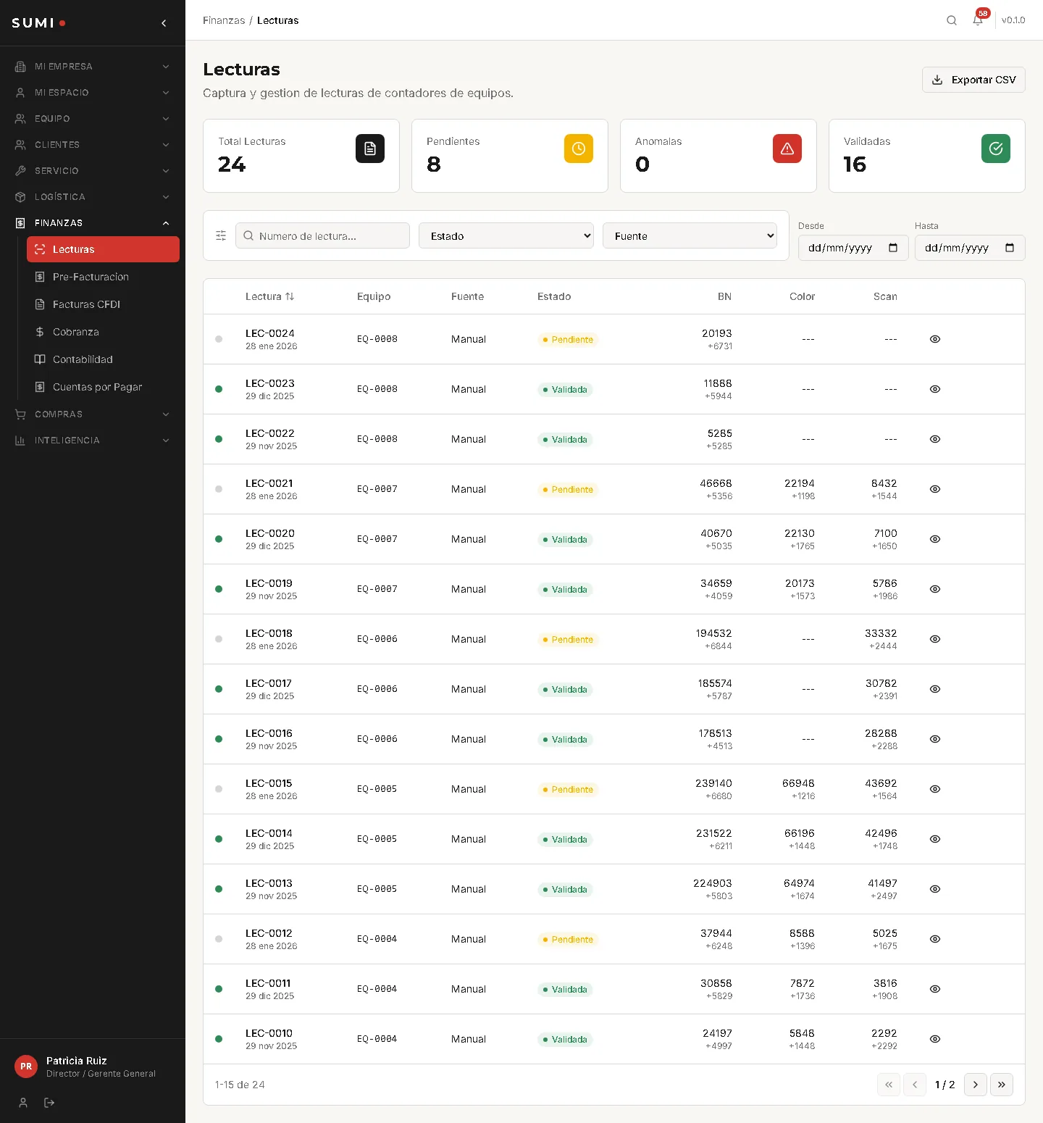Go to the next page of readings
This screenshot has height=1123, width=1043.
tap(975, 1085)
